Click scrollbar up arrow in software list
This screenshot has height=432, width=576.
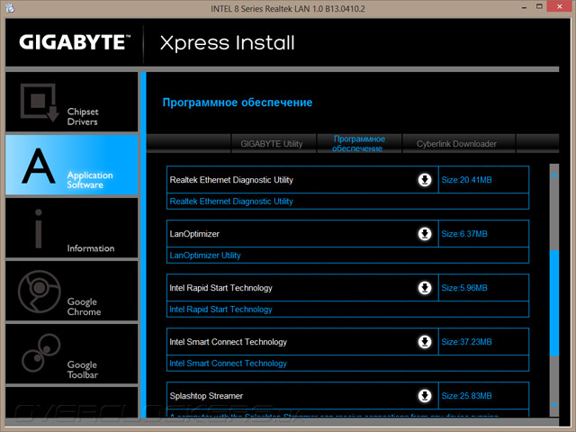coord(554,176)
